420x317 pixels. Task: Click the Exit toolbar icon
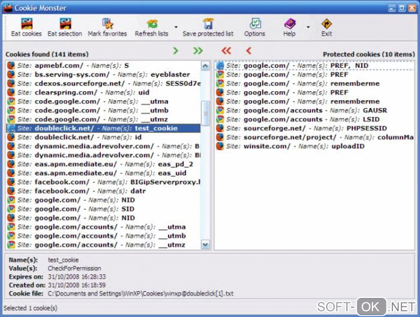point(327,24)
